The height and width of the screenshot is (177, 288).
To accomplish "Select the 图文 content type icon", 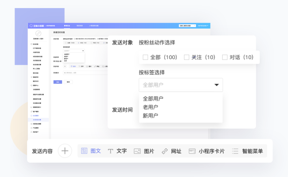I will tap(84, 151).
